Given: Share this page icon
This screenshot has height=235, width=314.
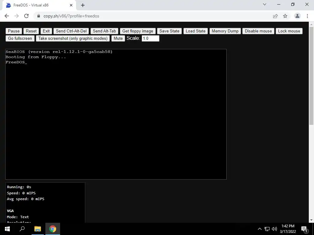Looking at the screenshot, I should point(275,16).
